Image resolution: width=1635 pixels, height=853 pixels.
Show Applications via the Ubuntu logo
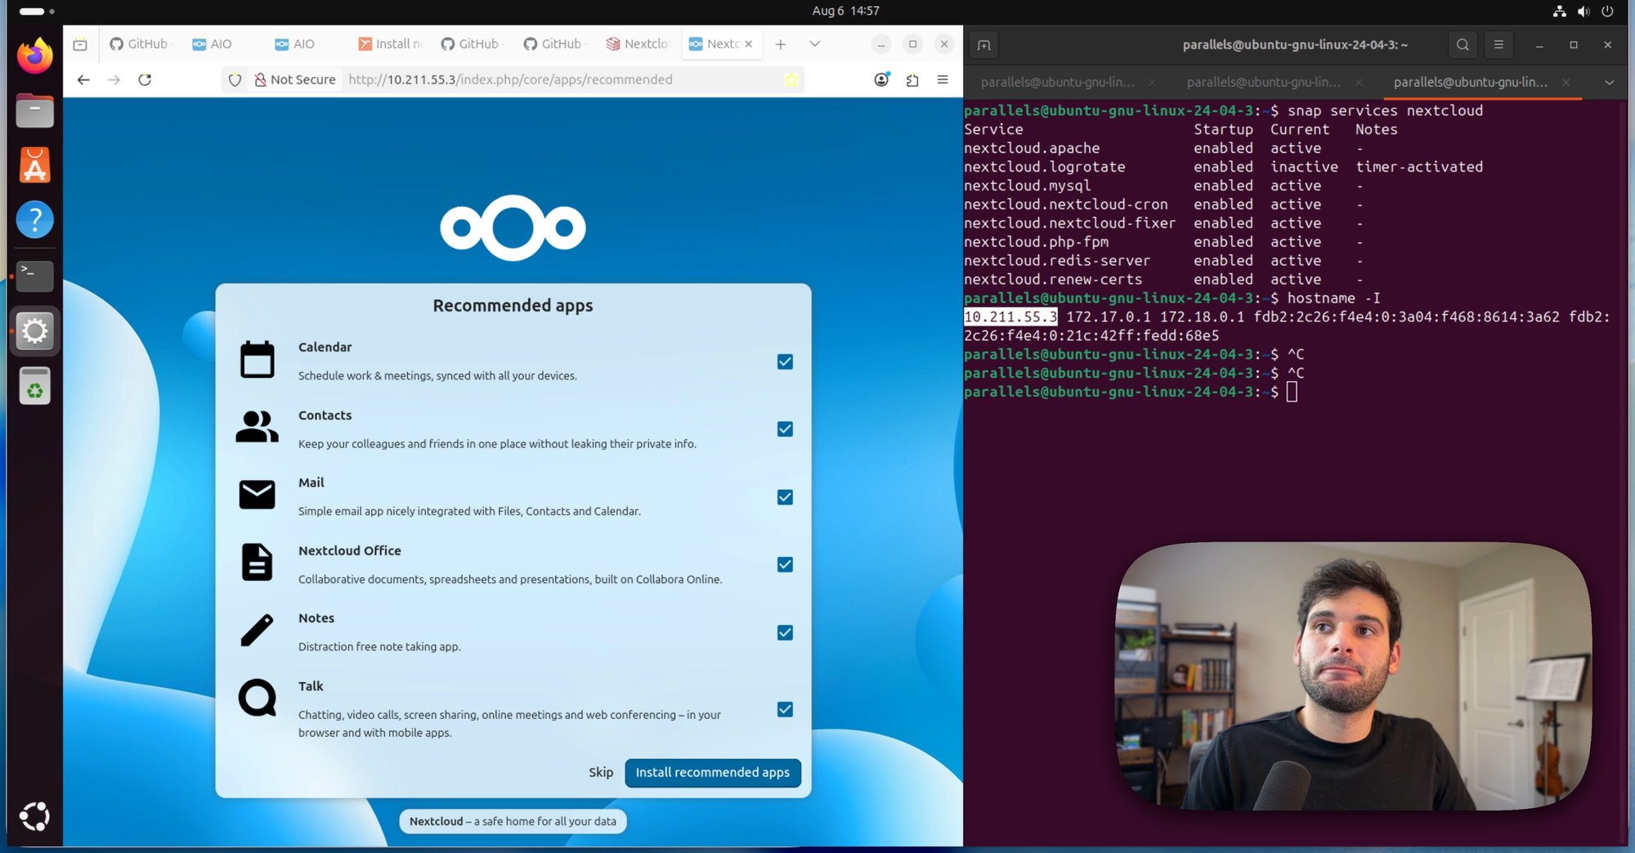[34, 816]
